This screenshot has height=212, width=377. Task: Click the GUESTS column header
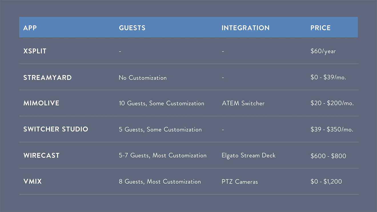132,28
